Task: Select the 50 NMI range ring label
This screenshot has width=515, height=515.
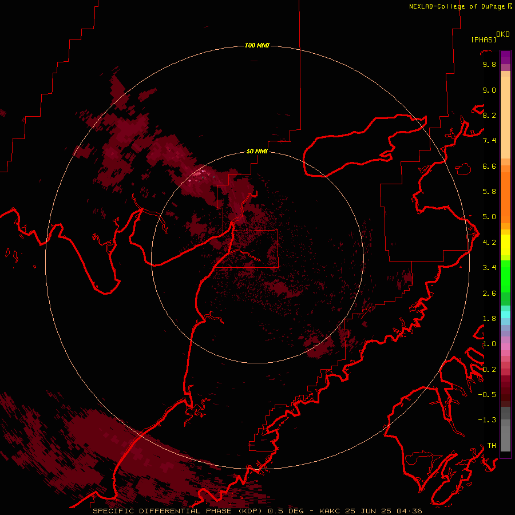Action: pos(257,151)
